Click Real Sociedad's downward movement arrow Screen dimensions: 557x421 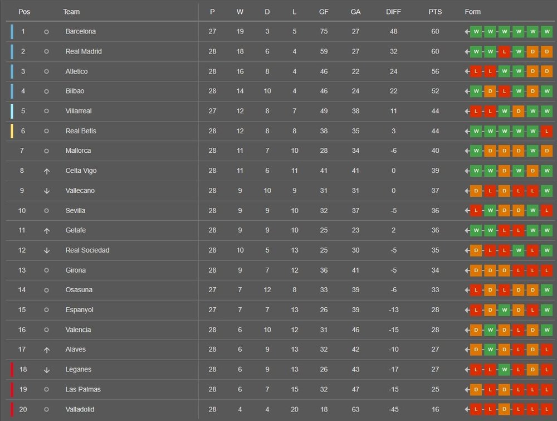pyautogui.click(x=47, y=250)
